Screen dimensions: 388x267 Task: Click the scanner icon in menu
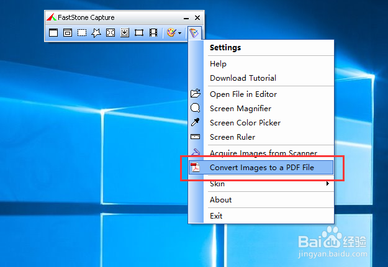point(196,152)
